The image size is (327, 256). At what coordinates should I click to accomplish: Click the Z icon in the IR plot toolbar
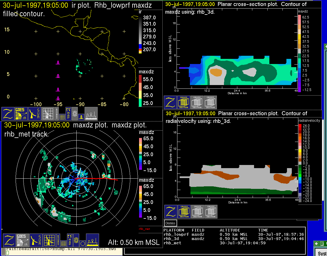8,114
